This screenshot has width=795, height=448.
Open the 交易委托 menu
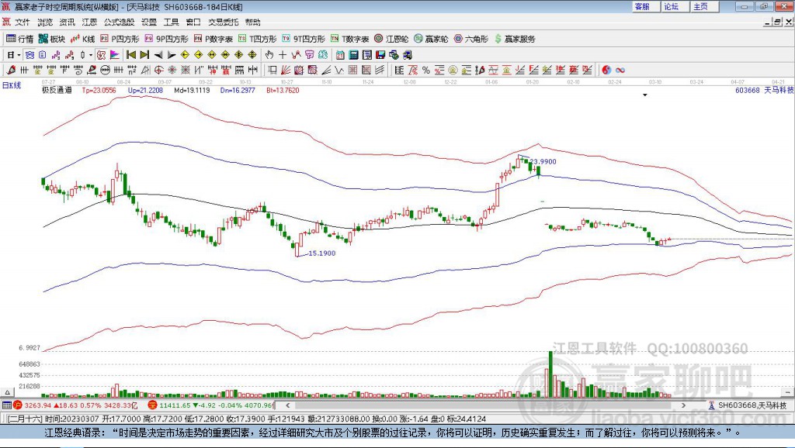pos(223,22)
